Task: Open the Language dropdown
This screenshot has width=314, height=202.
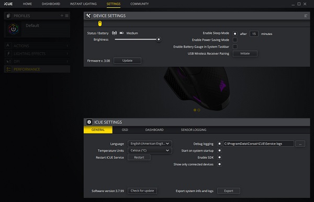Action: point(150,144)
